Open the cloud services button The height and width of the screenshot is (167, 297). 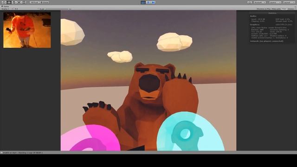pyautogui.click(x=250, y=2)
